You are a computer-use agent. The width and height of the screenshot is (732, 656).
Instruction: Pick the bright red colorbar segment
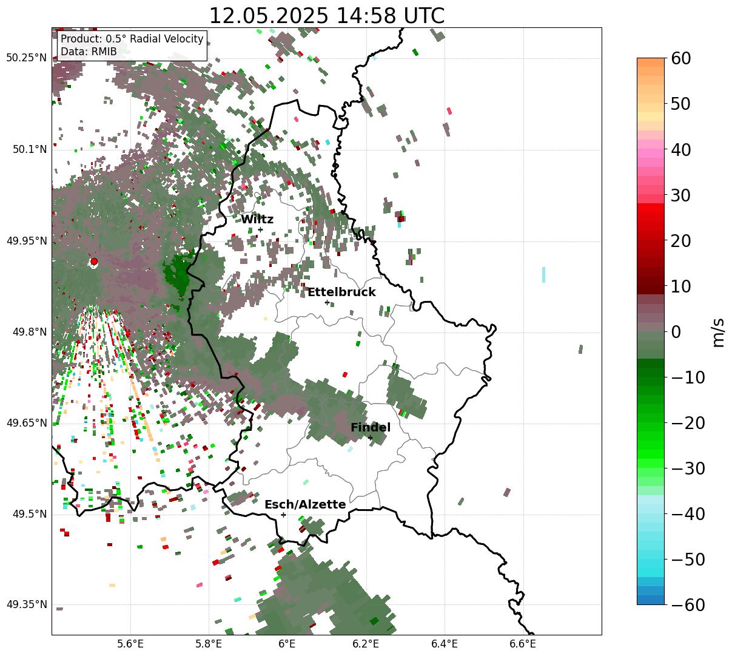pyautogui.click(x=651, y=208)
